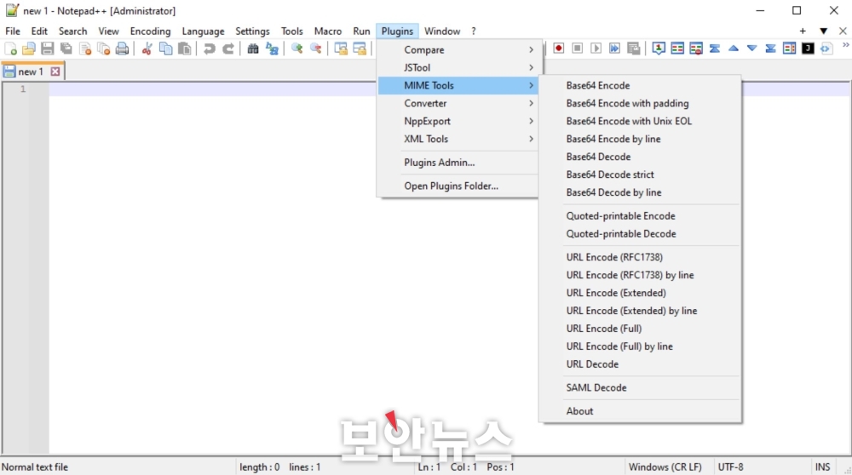Viewport: 852px width, 475px height.
Task: Click the Zoom In magnifier icon
Action: pos(296,49)
